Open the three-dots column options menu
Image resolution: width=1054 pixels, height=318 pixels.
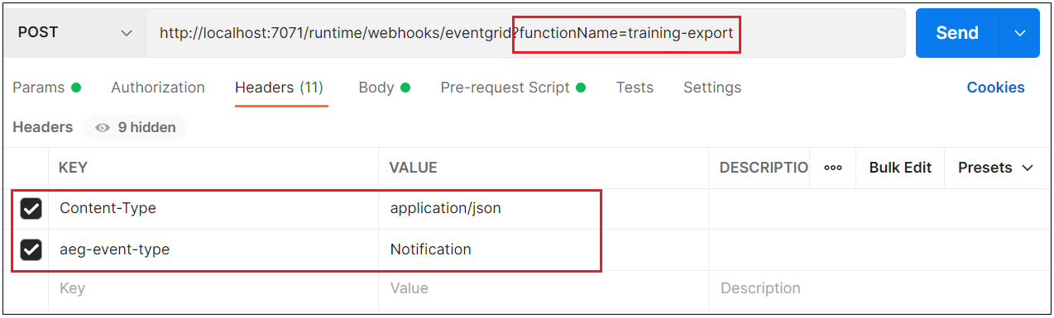pyautogui.click(x=833, y=168)
